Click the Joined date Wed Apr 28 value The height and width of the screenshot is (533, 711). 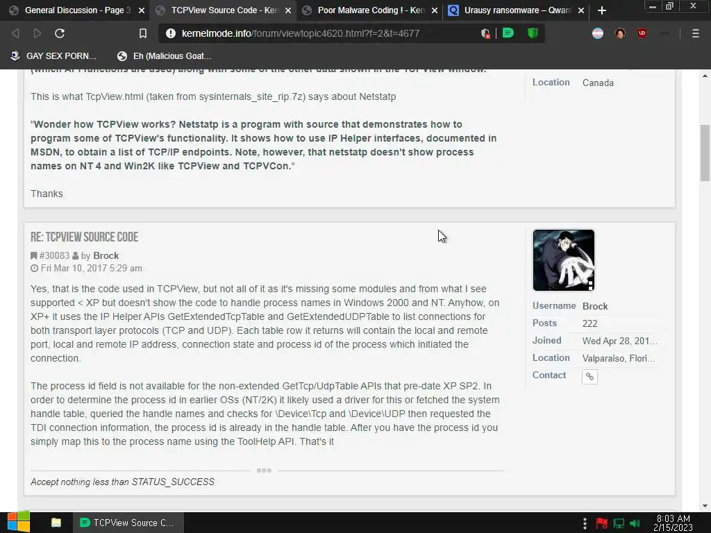[x=620, y=341]
